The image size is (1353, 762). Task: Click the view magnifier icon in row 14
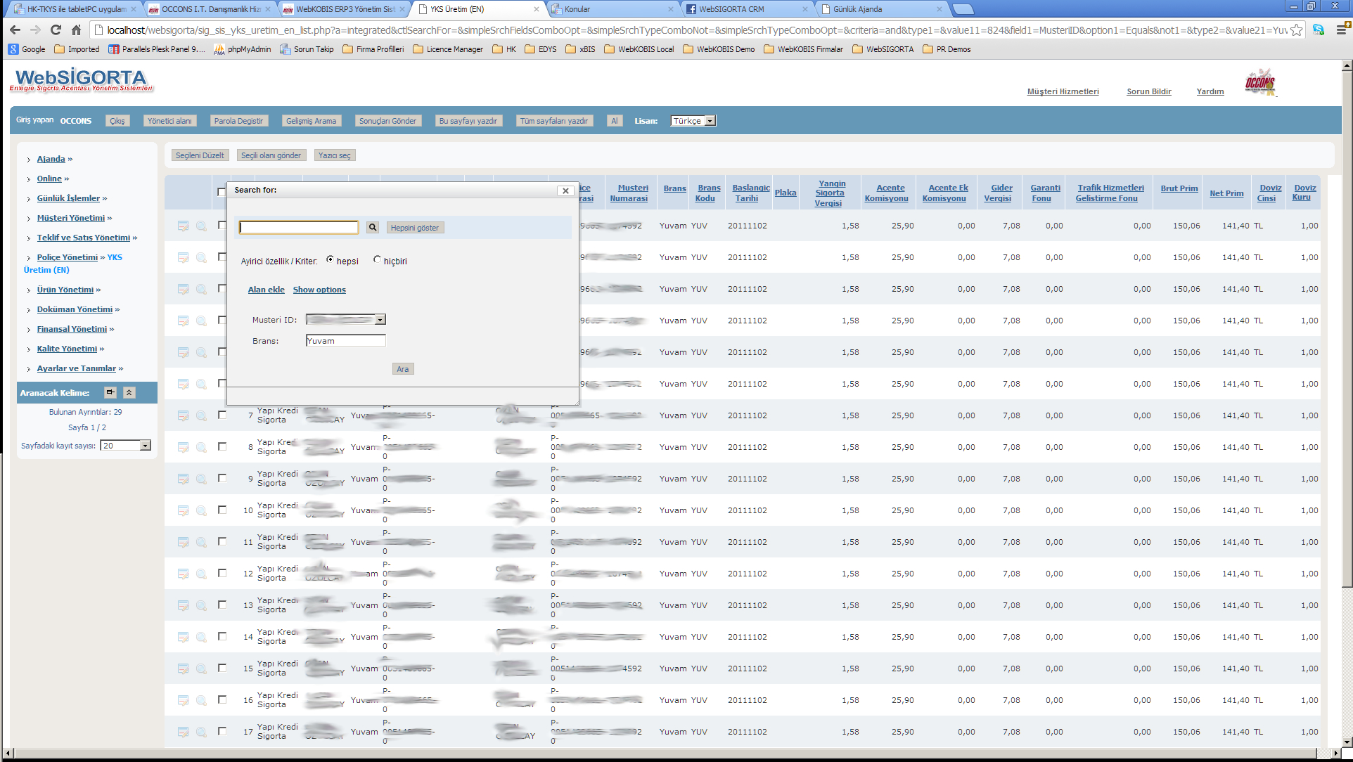(x=201, y=637)
